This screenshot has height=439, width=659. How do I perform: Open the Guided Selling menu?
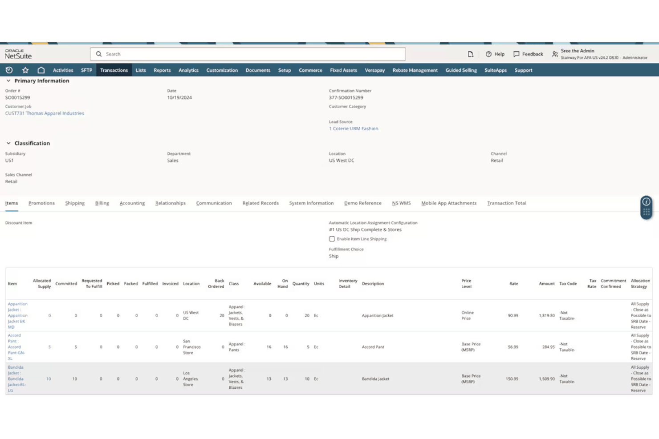[461, 70]
